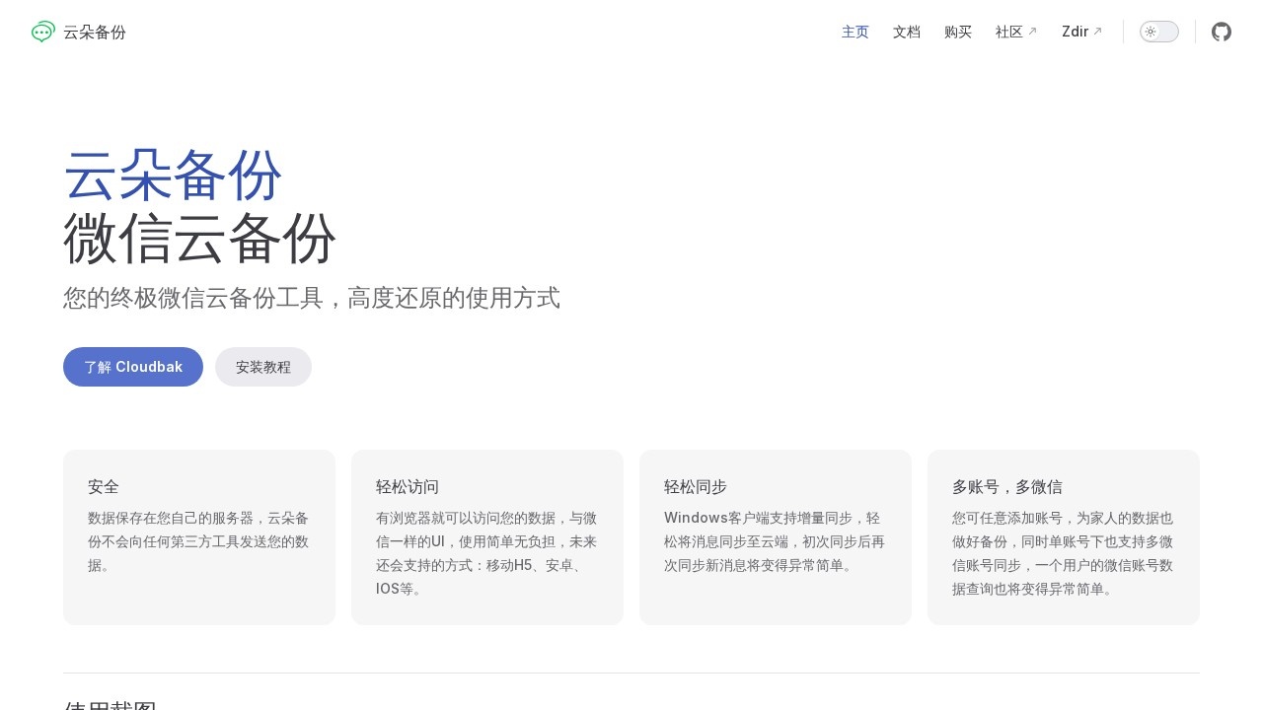
Task: Open the 购买 page from navbar
Action: point(958,32)
